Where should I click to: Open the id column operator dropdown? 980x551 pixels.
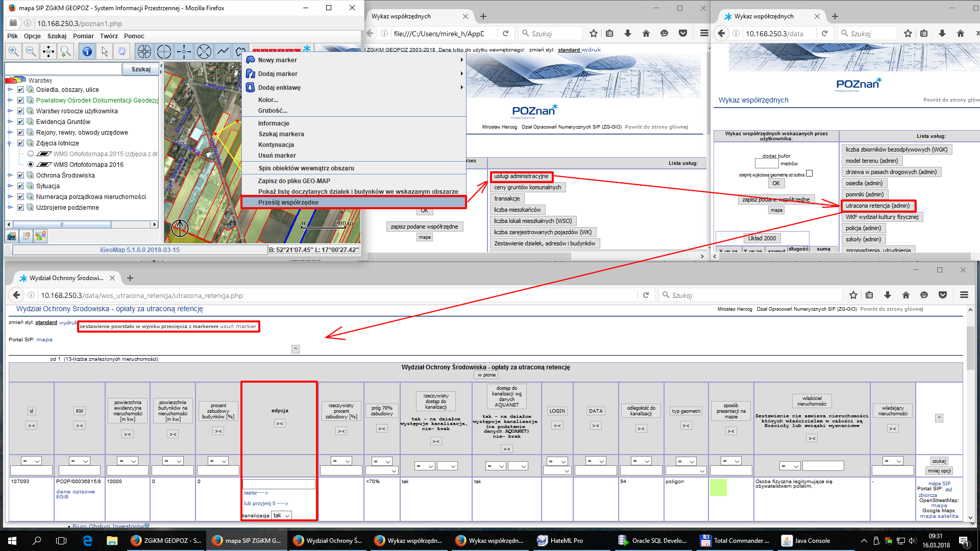pyautogui.click(x=32, y=461)
